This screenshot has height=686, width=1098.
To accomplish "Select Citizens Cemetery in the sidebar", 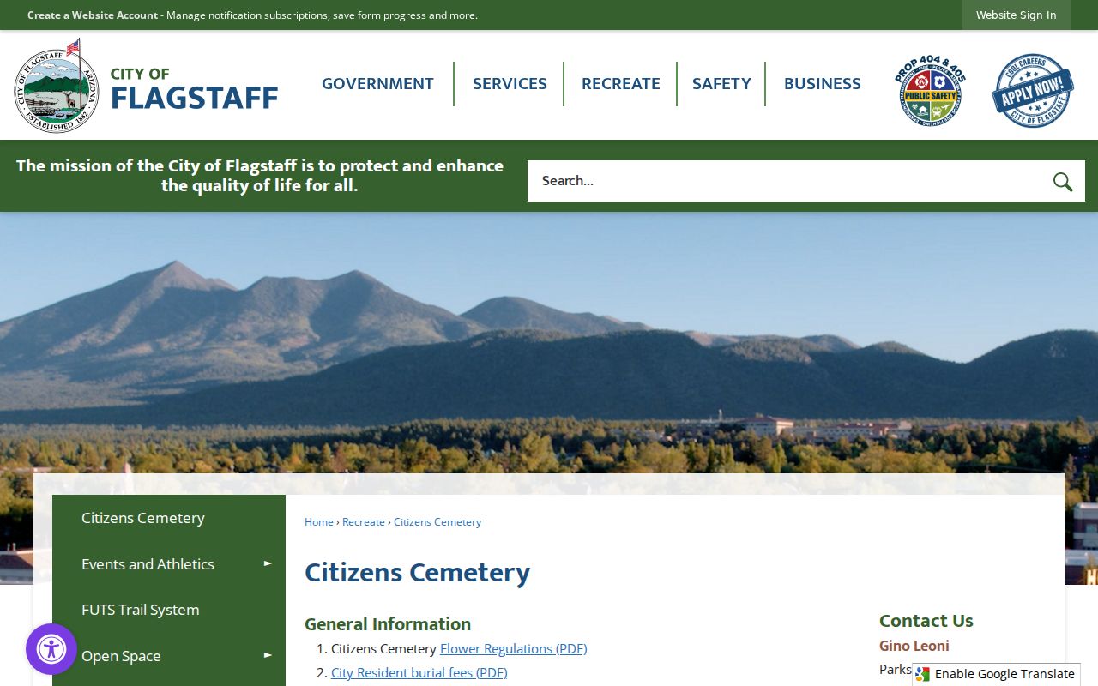I will coord(169,518).
